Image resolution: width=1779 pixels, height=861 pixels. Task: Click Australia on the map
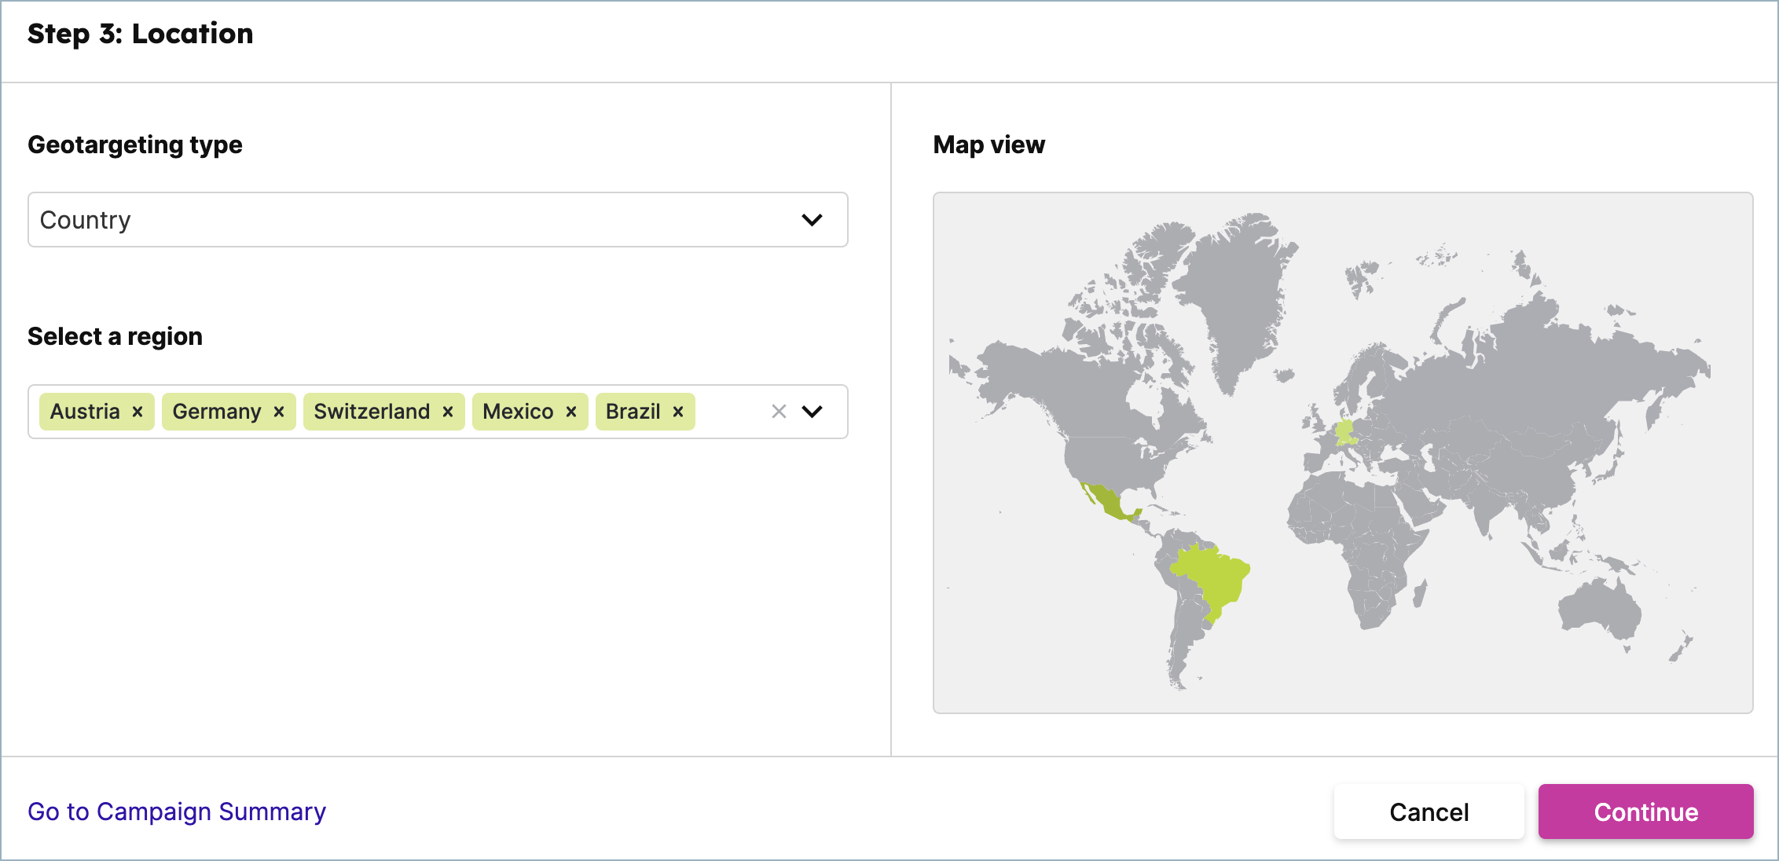(x=1599, y=609)
